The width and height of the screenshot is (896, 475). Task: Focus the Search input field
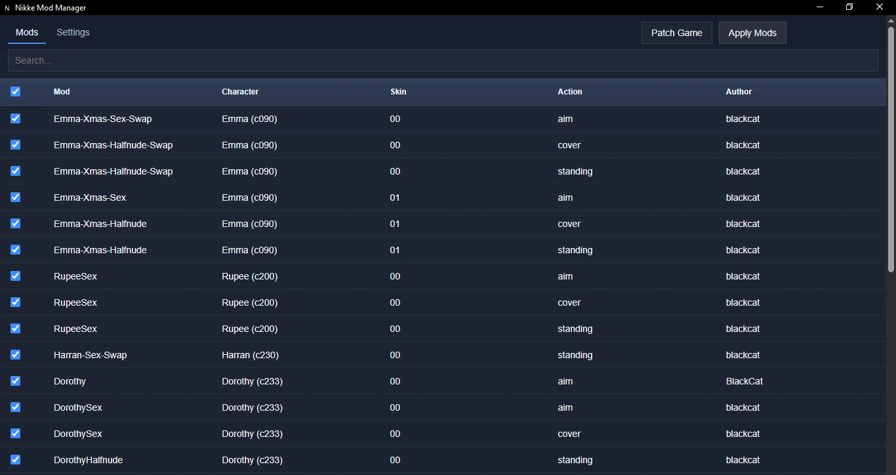tap(443, 60)
